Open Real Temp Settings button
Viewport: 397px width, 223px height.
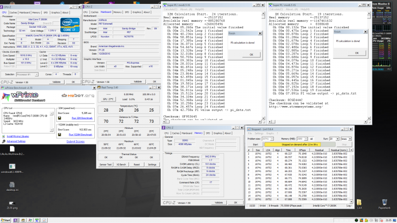coord(152,165)
